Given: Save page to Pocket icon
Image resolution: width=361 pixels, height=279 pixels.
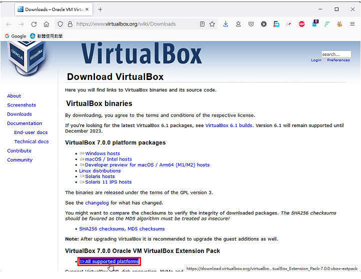Looking at the screenshot, I should click(251, 24).
